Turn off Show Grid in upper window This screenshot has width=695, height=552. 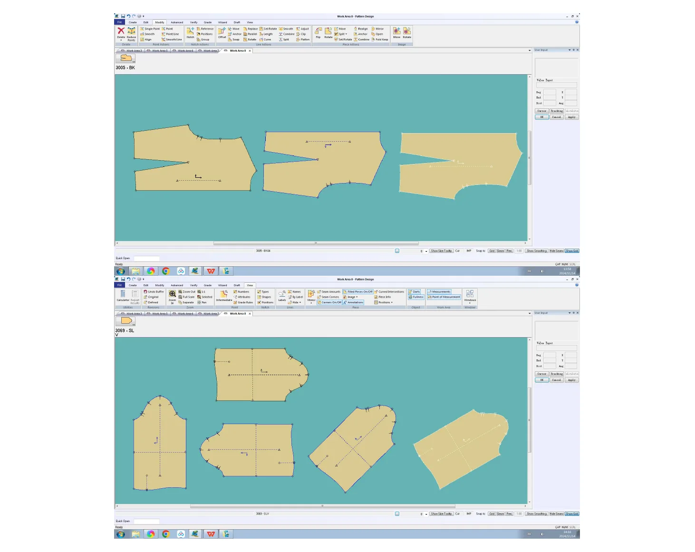point(572,251)
